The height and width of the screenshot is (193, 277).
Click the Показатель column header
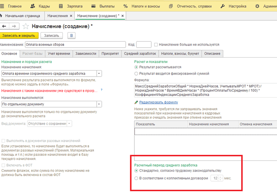tap(161, 124)
